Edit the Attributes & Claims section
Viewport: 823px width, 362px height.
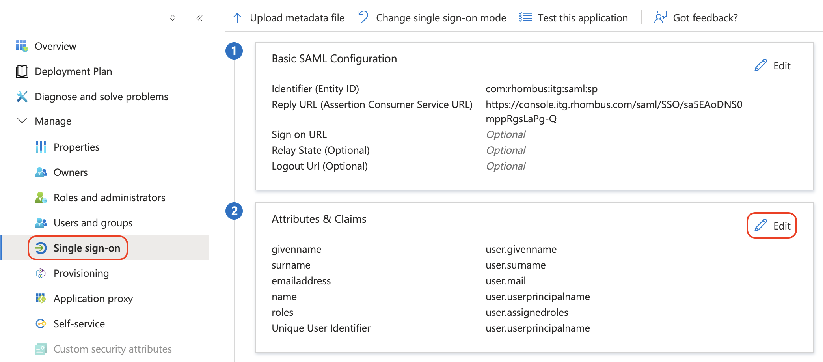pyautogui.click(x=773, y=226)
